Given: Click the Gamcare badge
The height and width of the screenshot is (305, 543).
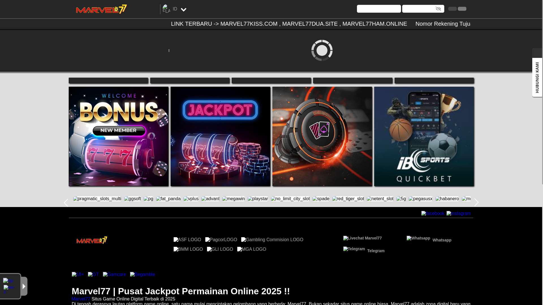Looking at the screenshot, I should [115, 274].
